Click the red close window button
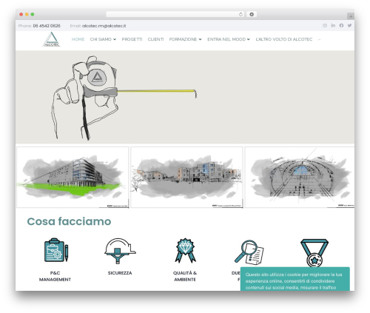The image size is (370, 313). coord(21,14)
